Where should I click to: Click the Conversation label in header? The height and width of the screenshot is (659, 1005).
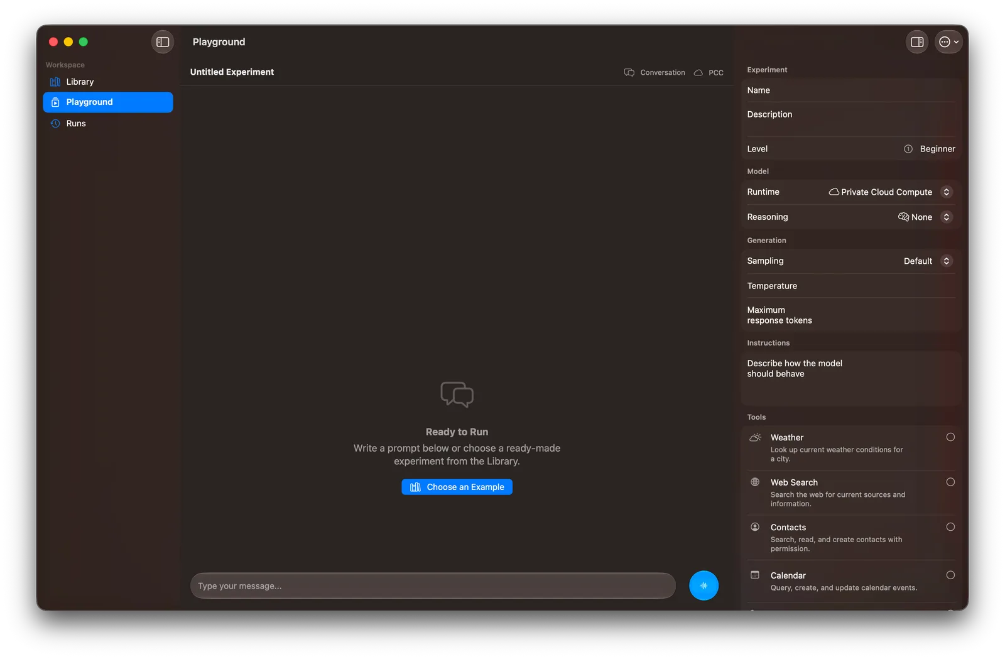point(663,72)
